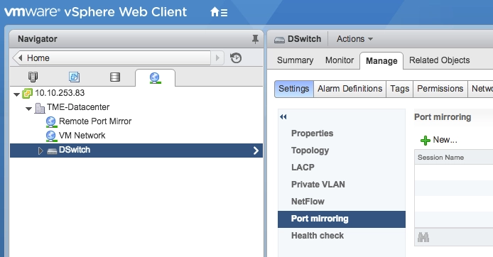Viewport: 493px width, 257px height.
Task: Click the green plus New session icon
Action: pos(425,140)
